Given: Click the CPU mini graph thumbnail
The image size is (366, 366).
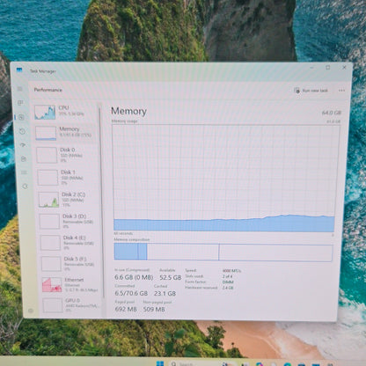Looking at the screenshot, I should (x=45, y=112).
